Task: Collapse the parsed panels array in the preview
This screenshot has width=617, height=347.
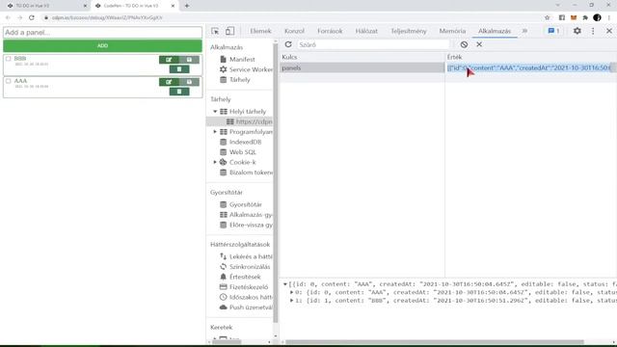Action: click(285, 284)
